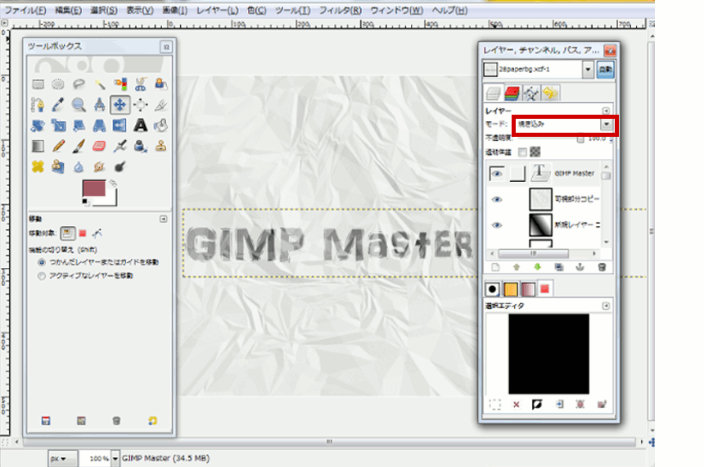Select the Perspective tool

pyautogui.click(x=99, y=125)
